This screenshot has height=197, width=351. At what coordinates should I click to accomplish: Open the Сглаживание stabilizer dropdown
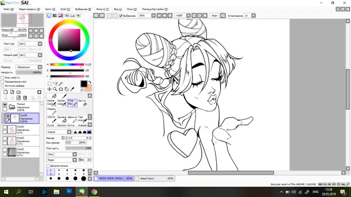coord(253,15)
